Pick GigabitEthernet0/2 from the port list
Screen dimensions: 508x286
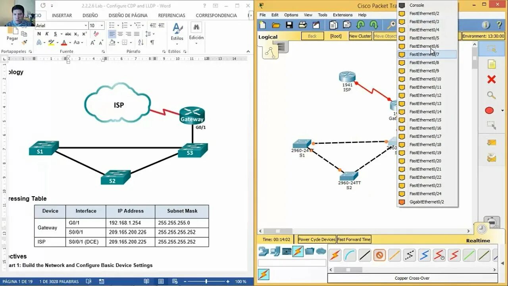[427, 202]
